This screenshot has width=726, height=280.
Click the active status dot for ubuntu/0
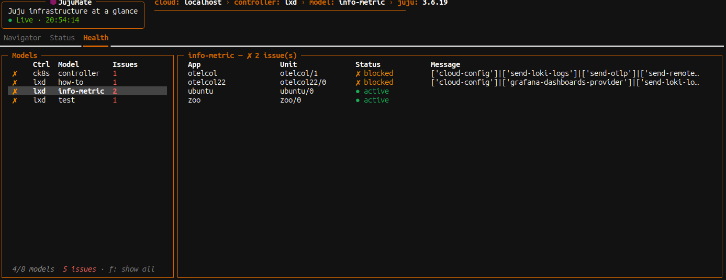click(358, 92)
